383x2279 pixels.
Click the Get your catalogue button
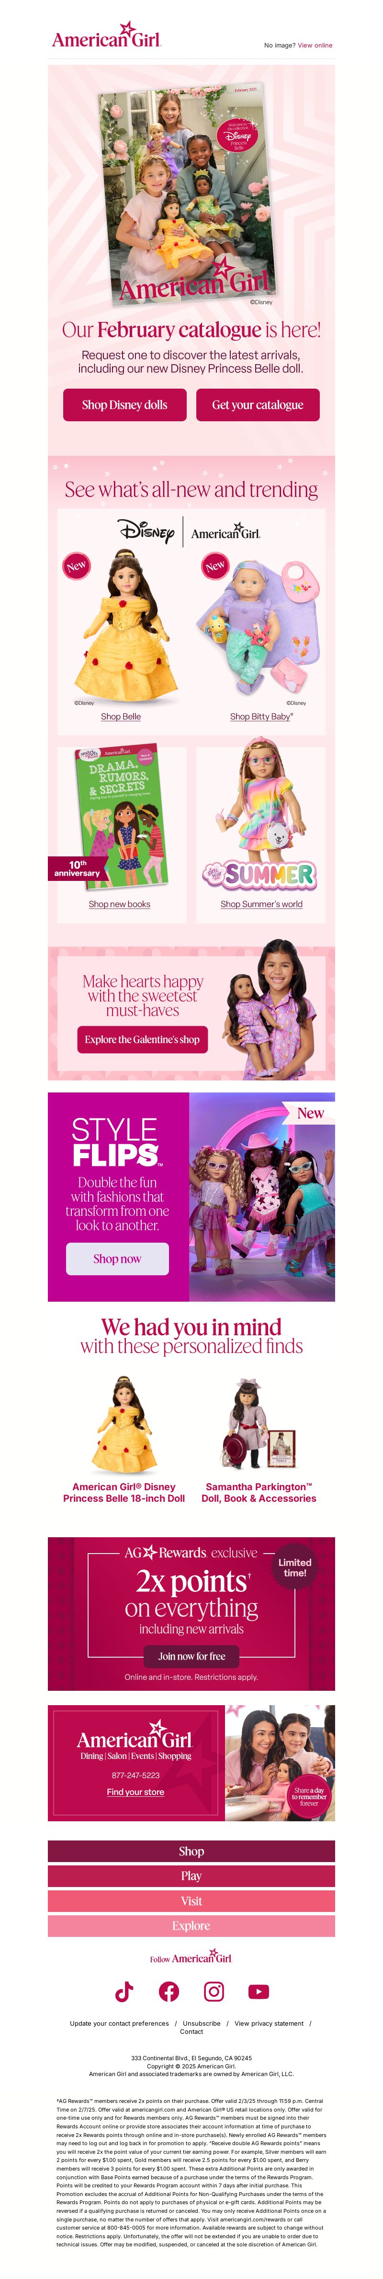[258, 404]
